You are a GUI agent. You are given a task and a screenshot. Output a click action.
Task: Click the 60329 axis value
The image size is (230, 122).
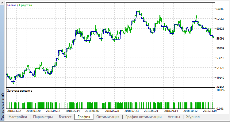pyautogui.click(x=220, y=29)
